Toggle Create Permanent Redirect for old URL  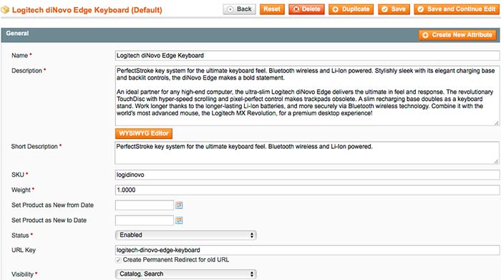click(x=118, y=260)
